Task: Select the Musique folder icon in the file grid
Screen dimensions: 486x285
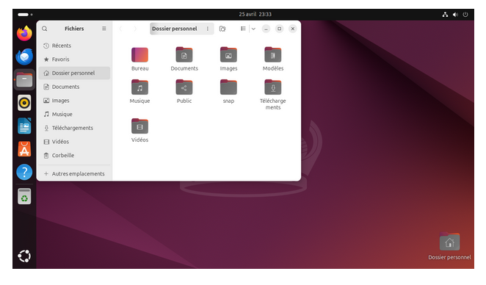Action: 139,87
